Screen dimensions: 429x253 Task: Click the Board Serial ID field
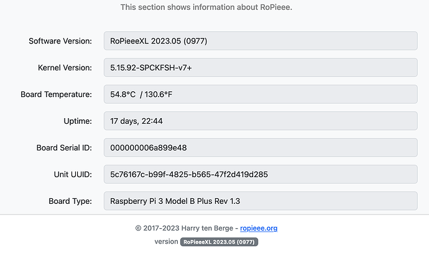pos(260,148)
